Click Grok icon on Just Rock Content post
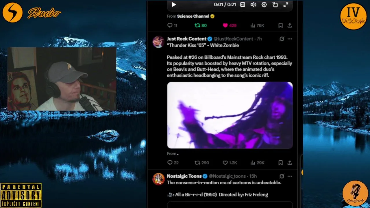Screen dimensions: 370x208 click(282, 39)
